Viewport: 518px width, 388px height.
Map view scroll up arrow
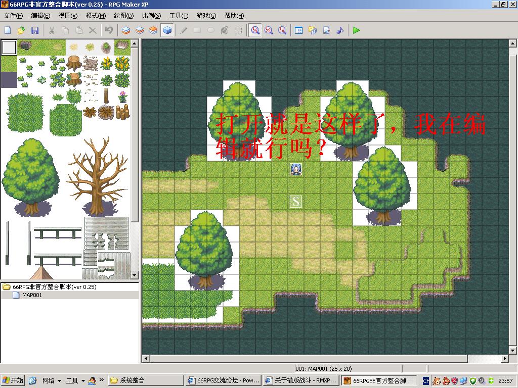point(513,43)
